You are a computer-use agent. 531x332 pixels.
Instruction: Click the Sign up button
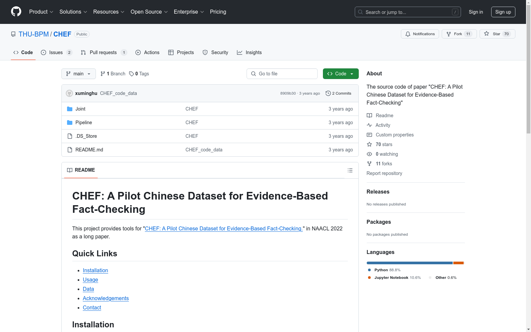point(503,12)
